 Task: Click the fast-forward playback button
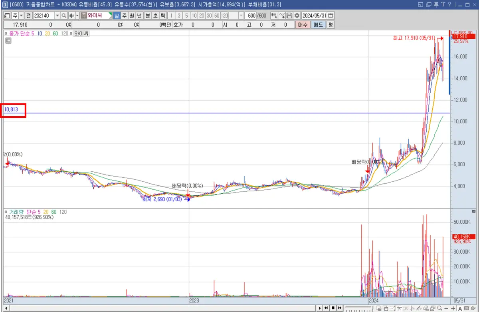point(340,308)
